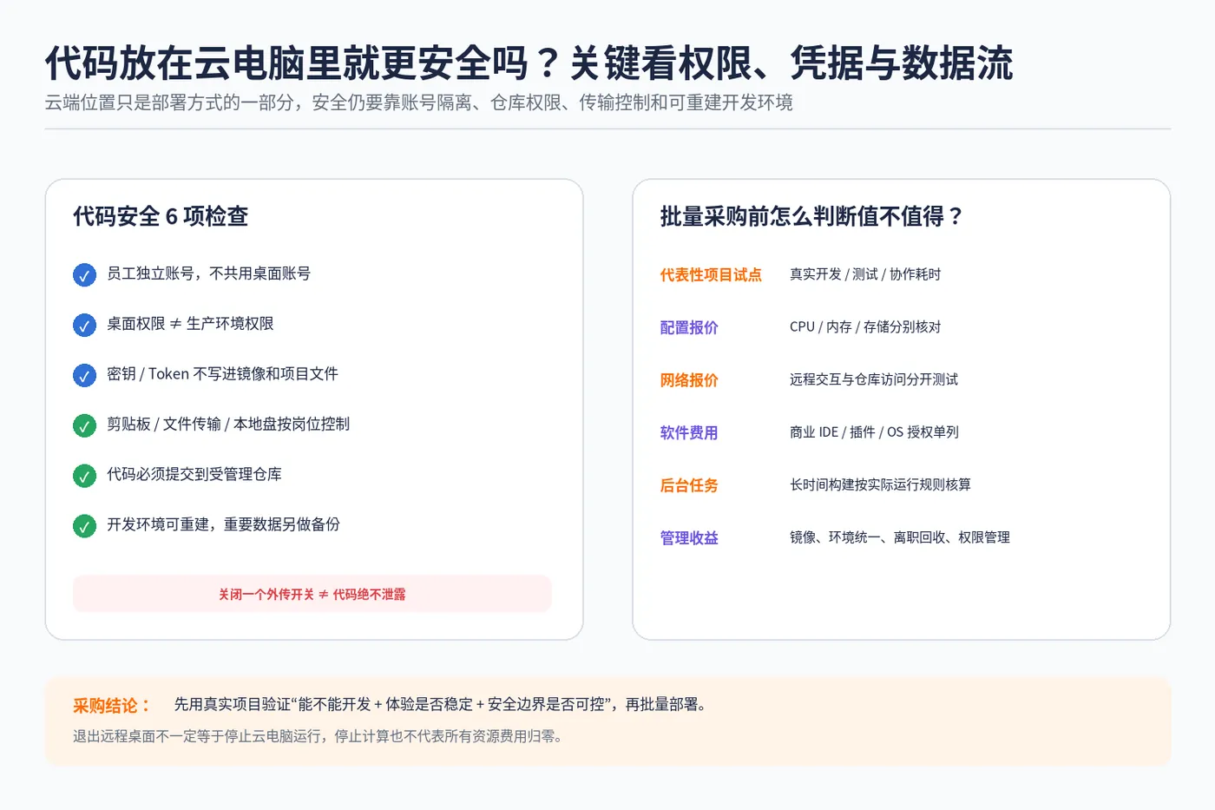Click the check icon beside 员工独立账号，不共用桌面账号
The width and height of the screenshot is (1215, 810).
pos(84,275)
